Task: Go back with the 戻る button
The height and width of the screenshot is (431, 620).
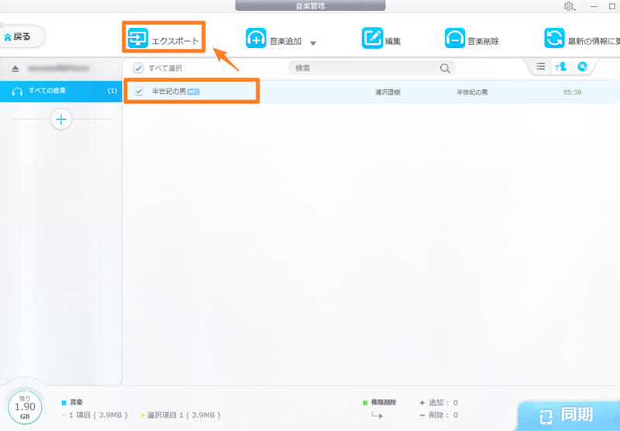Action: pyautogui.click(x=20, y=36)
